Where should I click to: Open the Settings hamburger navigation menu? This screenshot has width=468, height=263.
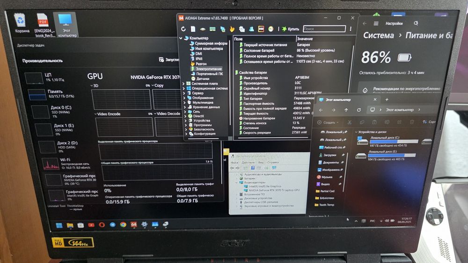[376, 23]
